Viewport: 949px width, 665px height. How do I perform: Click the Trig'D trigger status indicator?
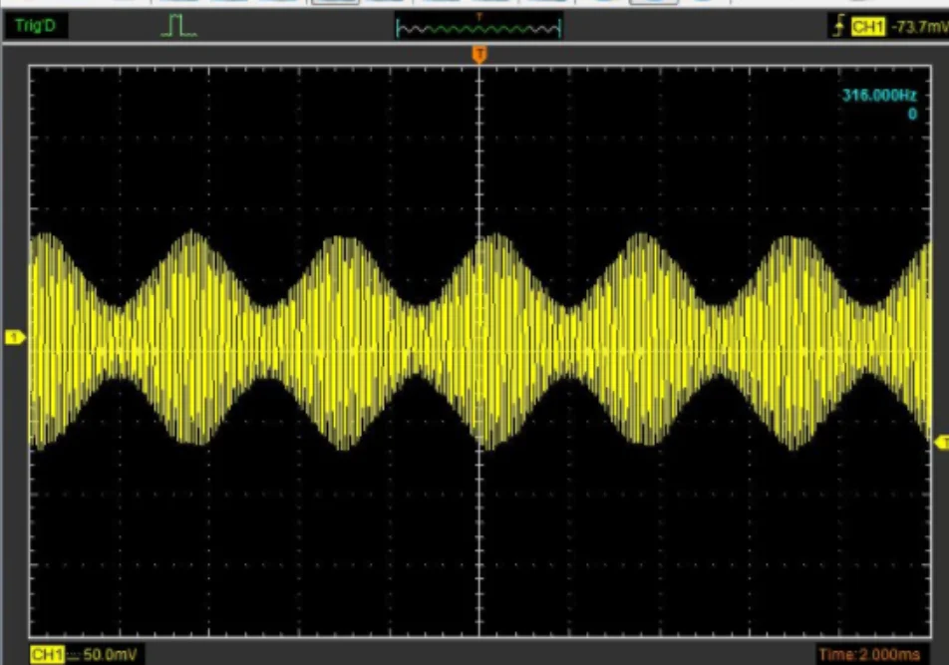coord(35,26)
